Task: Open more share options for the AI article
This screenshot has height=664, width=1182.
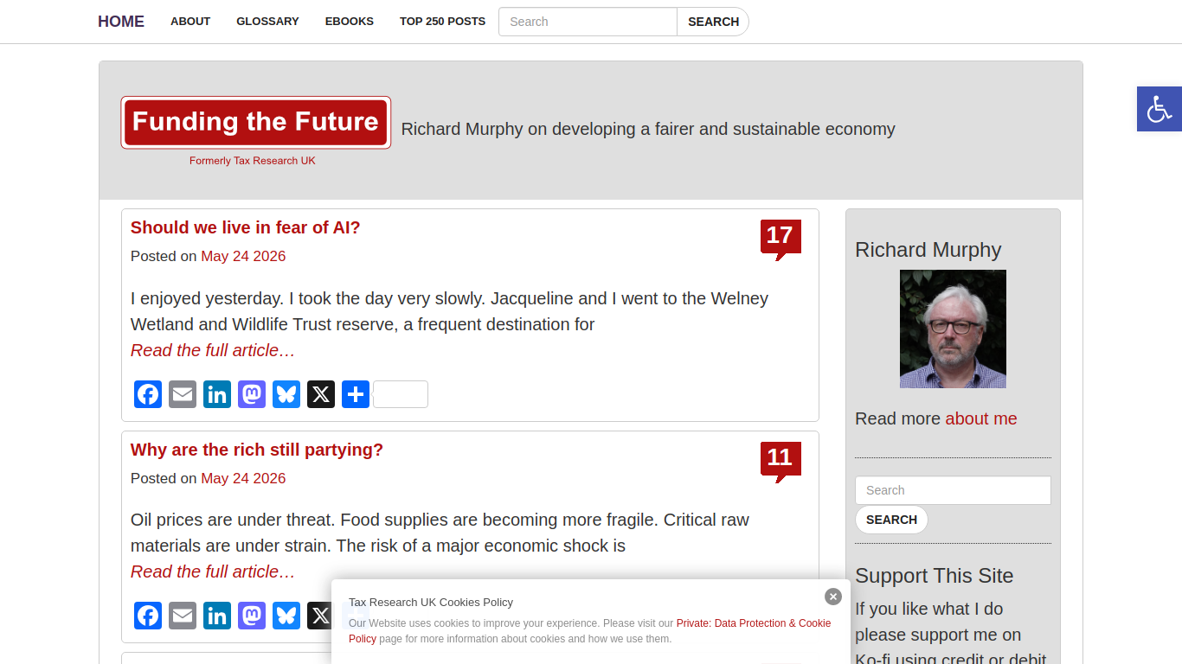Action: [x=356, y=394]
